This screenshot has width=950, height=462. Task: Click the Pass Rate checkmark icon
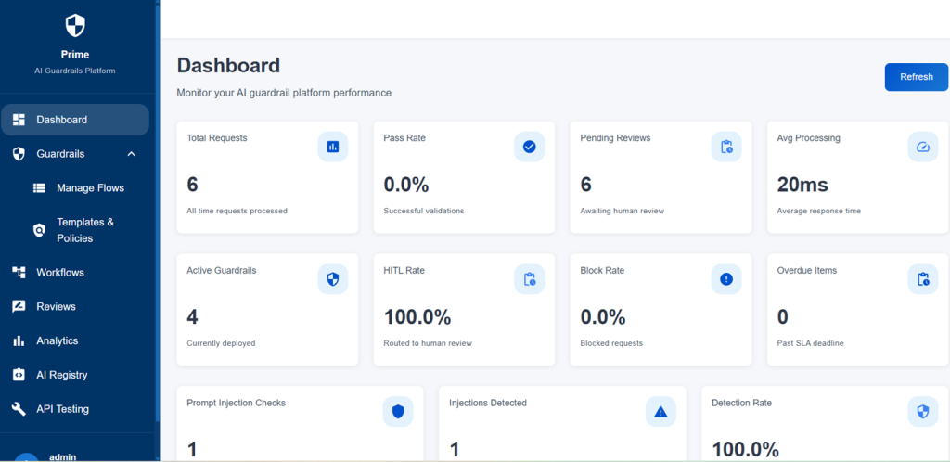tap(530, 147)
